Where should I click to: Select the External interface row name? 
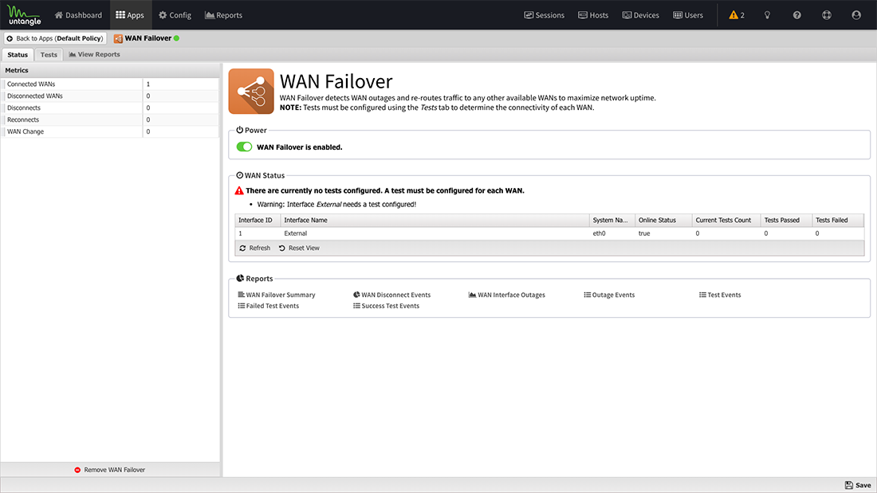(295, 233)
